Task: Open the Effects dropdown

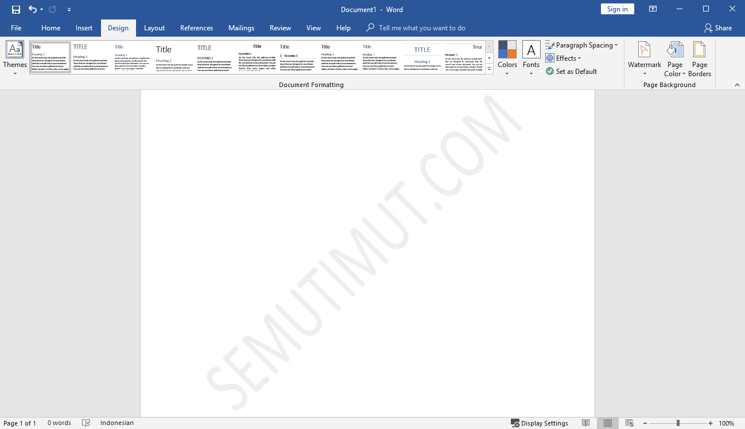Action: [564, 58]
